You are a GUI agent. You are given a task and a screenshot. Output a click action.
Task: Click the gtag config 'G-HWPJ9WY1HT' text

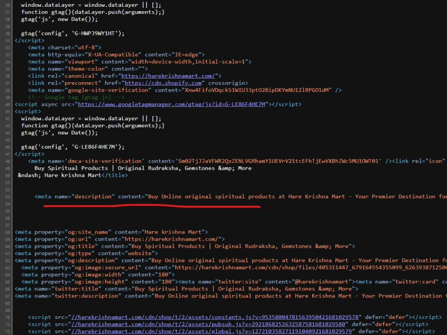tap(73, 33)
